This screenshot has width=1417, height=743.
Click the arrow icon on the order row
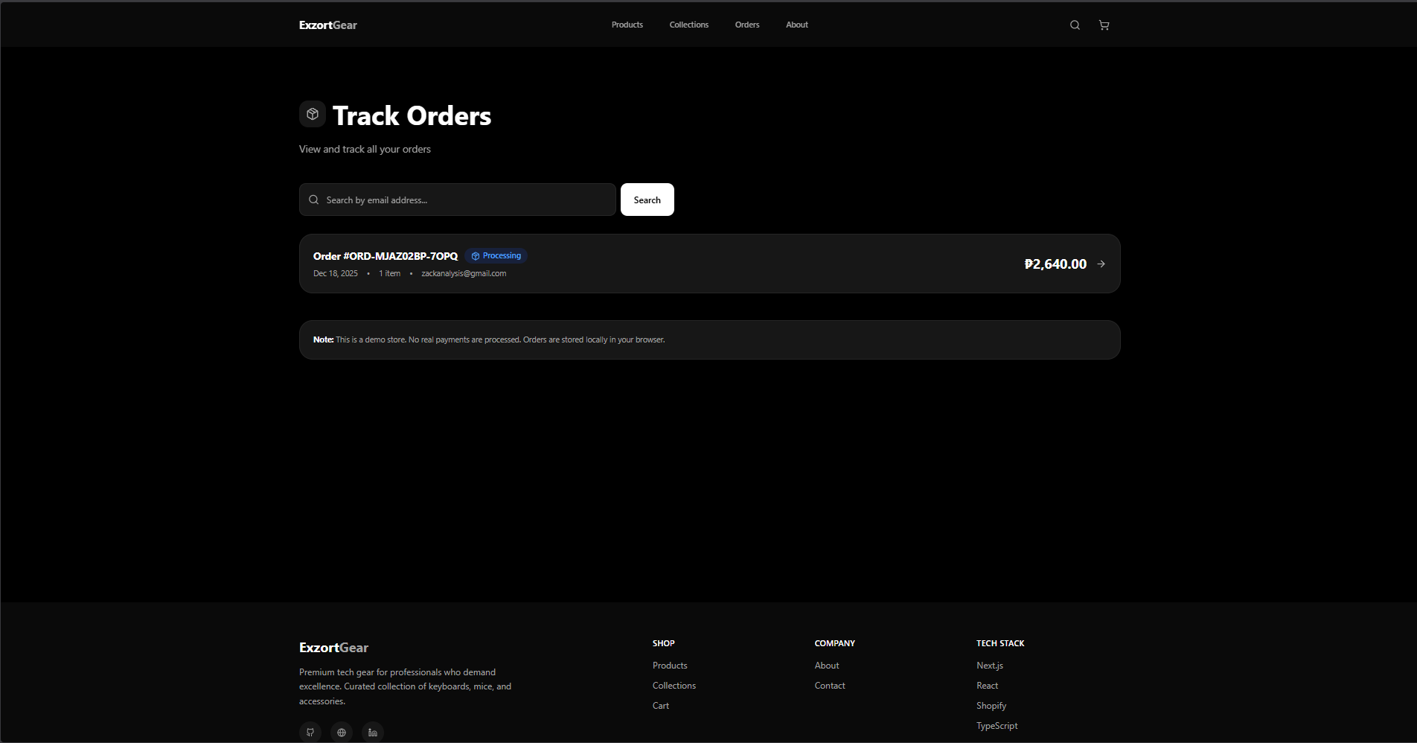tap(1101, 264)
